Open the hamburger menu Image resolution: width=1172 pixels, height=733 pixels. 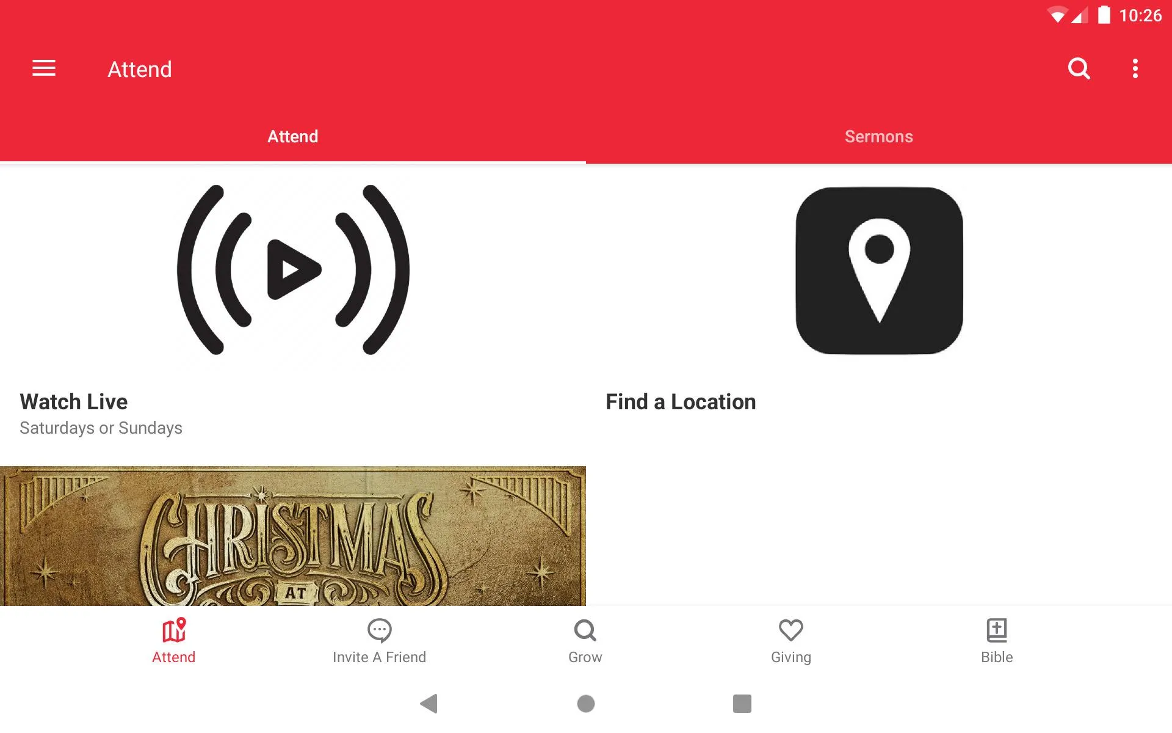click(x=44, y=69)
